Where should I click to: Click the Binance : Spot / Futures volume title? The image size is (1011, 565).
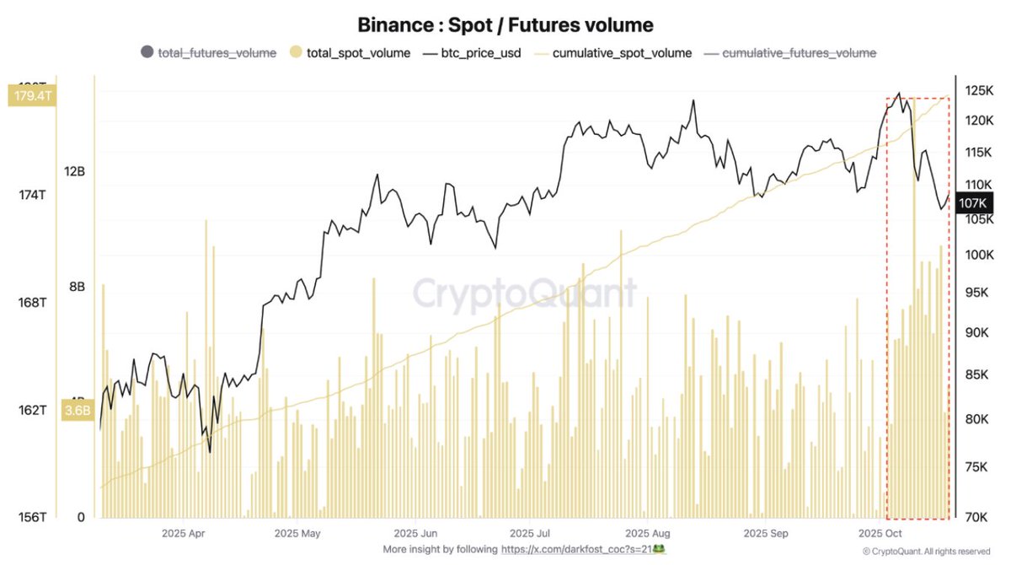click(x=505, y=25)
